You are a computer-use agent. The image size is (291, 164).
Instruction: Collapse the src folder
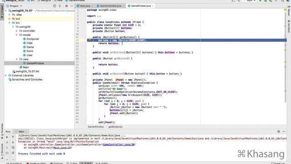click(x=10, y=23)
